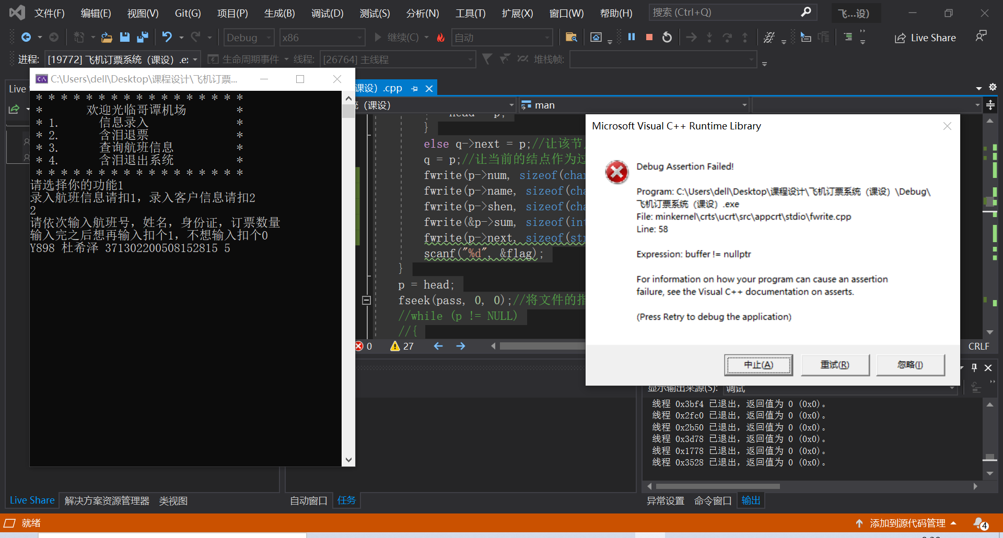This screenshot has width=1003, height=538.
Task: Click the search magnifier icon
Action: [806, 11]
